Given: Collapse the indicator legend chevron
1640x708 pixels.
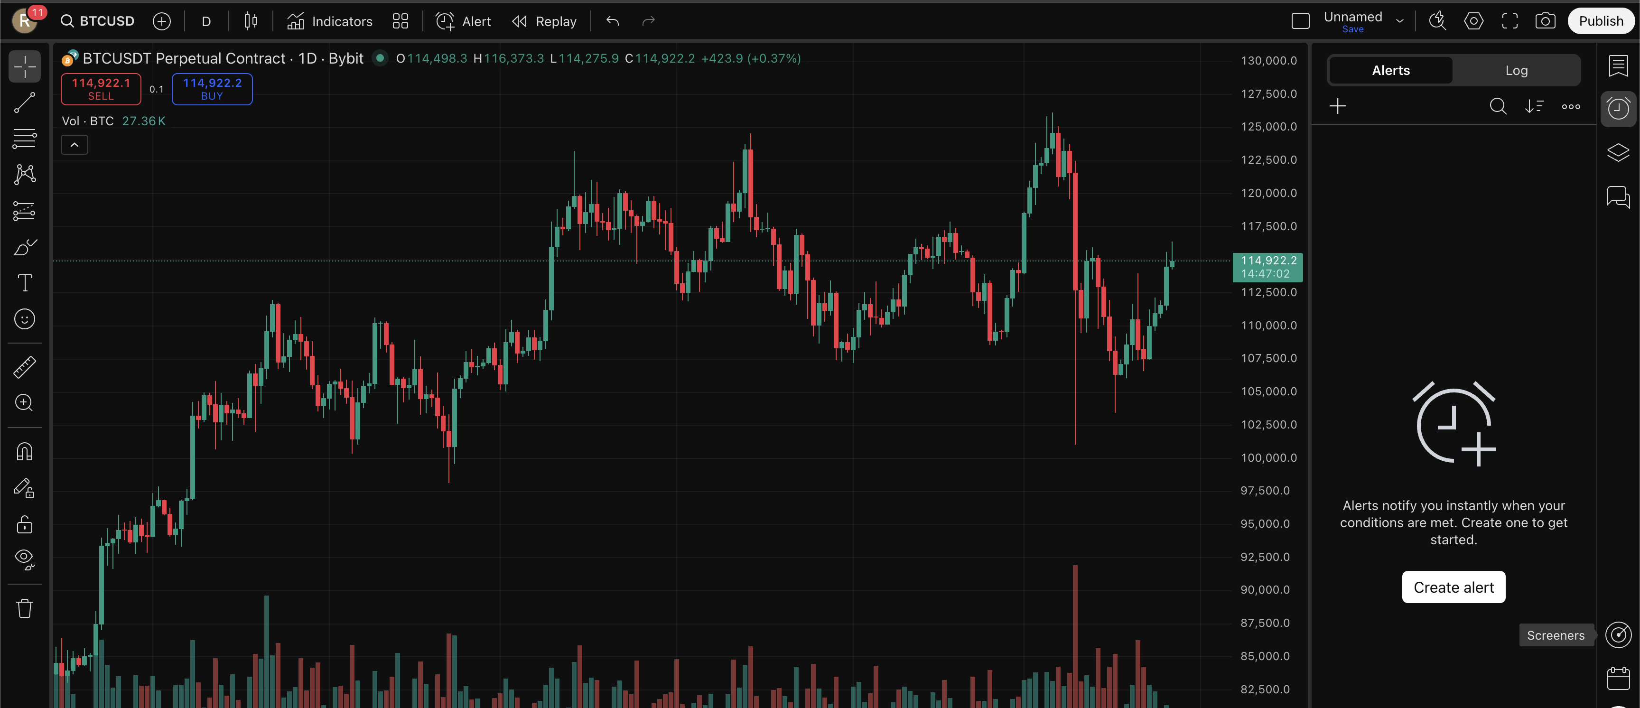Looking at the screenshot, I should click(75, 145).
